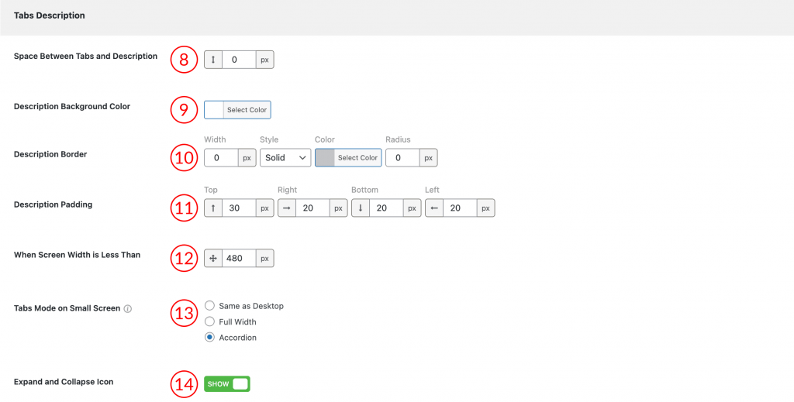Screen dimensions: 794x402
Task: Click the bottom padding down-arrow icon
Action: pyautogui.click(x=361, y=208)
